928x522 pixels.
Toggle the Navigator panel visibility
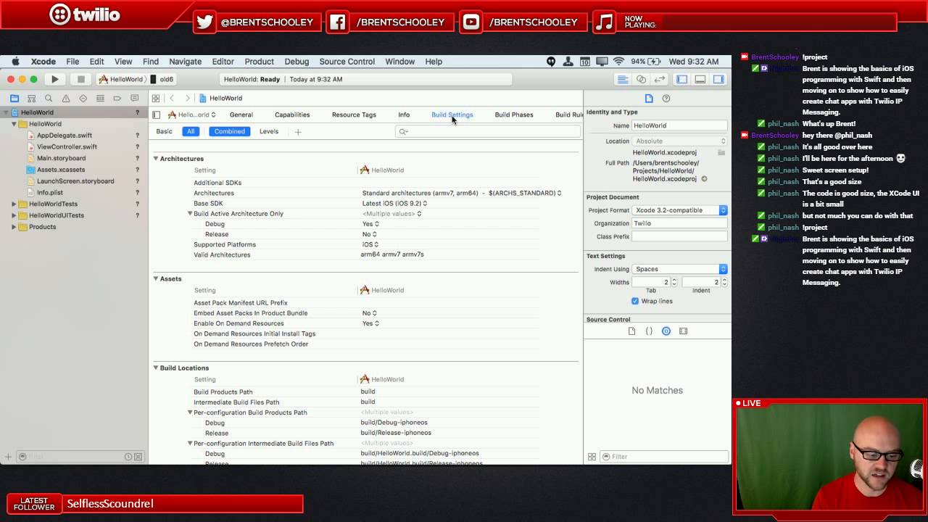click(x=681, y=79)
